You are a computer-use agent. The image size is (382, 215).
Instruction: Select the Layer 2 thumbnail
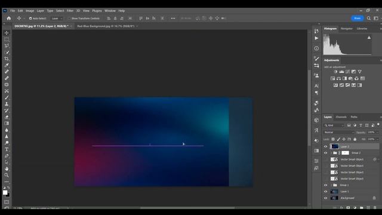(334, 146)
